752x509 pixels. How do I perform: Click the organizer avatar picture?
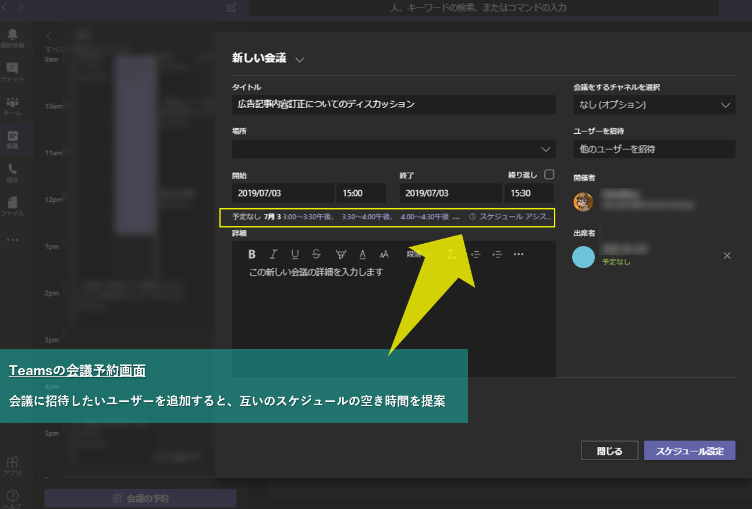[x=583, y=201]
